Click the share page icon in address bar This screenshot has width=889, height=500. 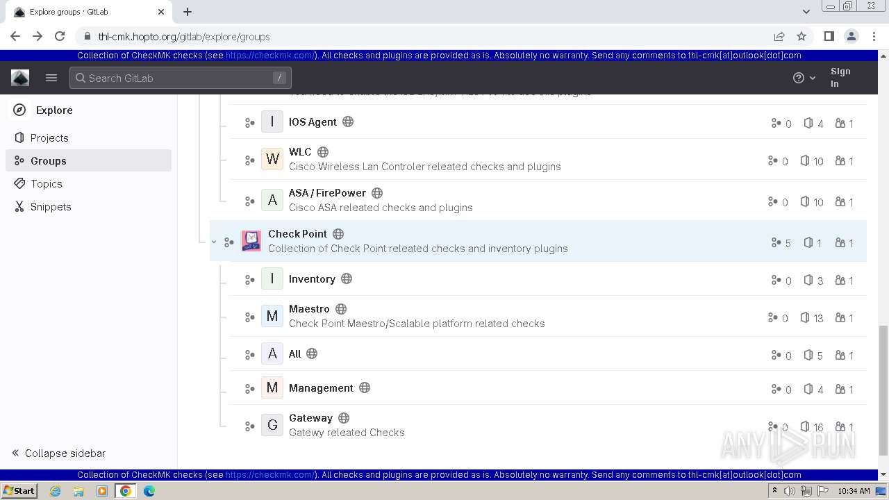[x=779, y=36]
